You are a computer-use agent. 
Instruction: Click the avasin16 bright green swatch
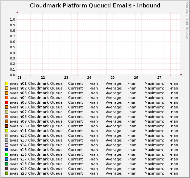[6, 154]
